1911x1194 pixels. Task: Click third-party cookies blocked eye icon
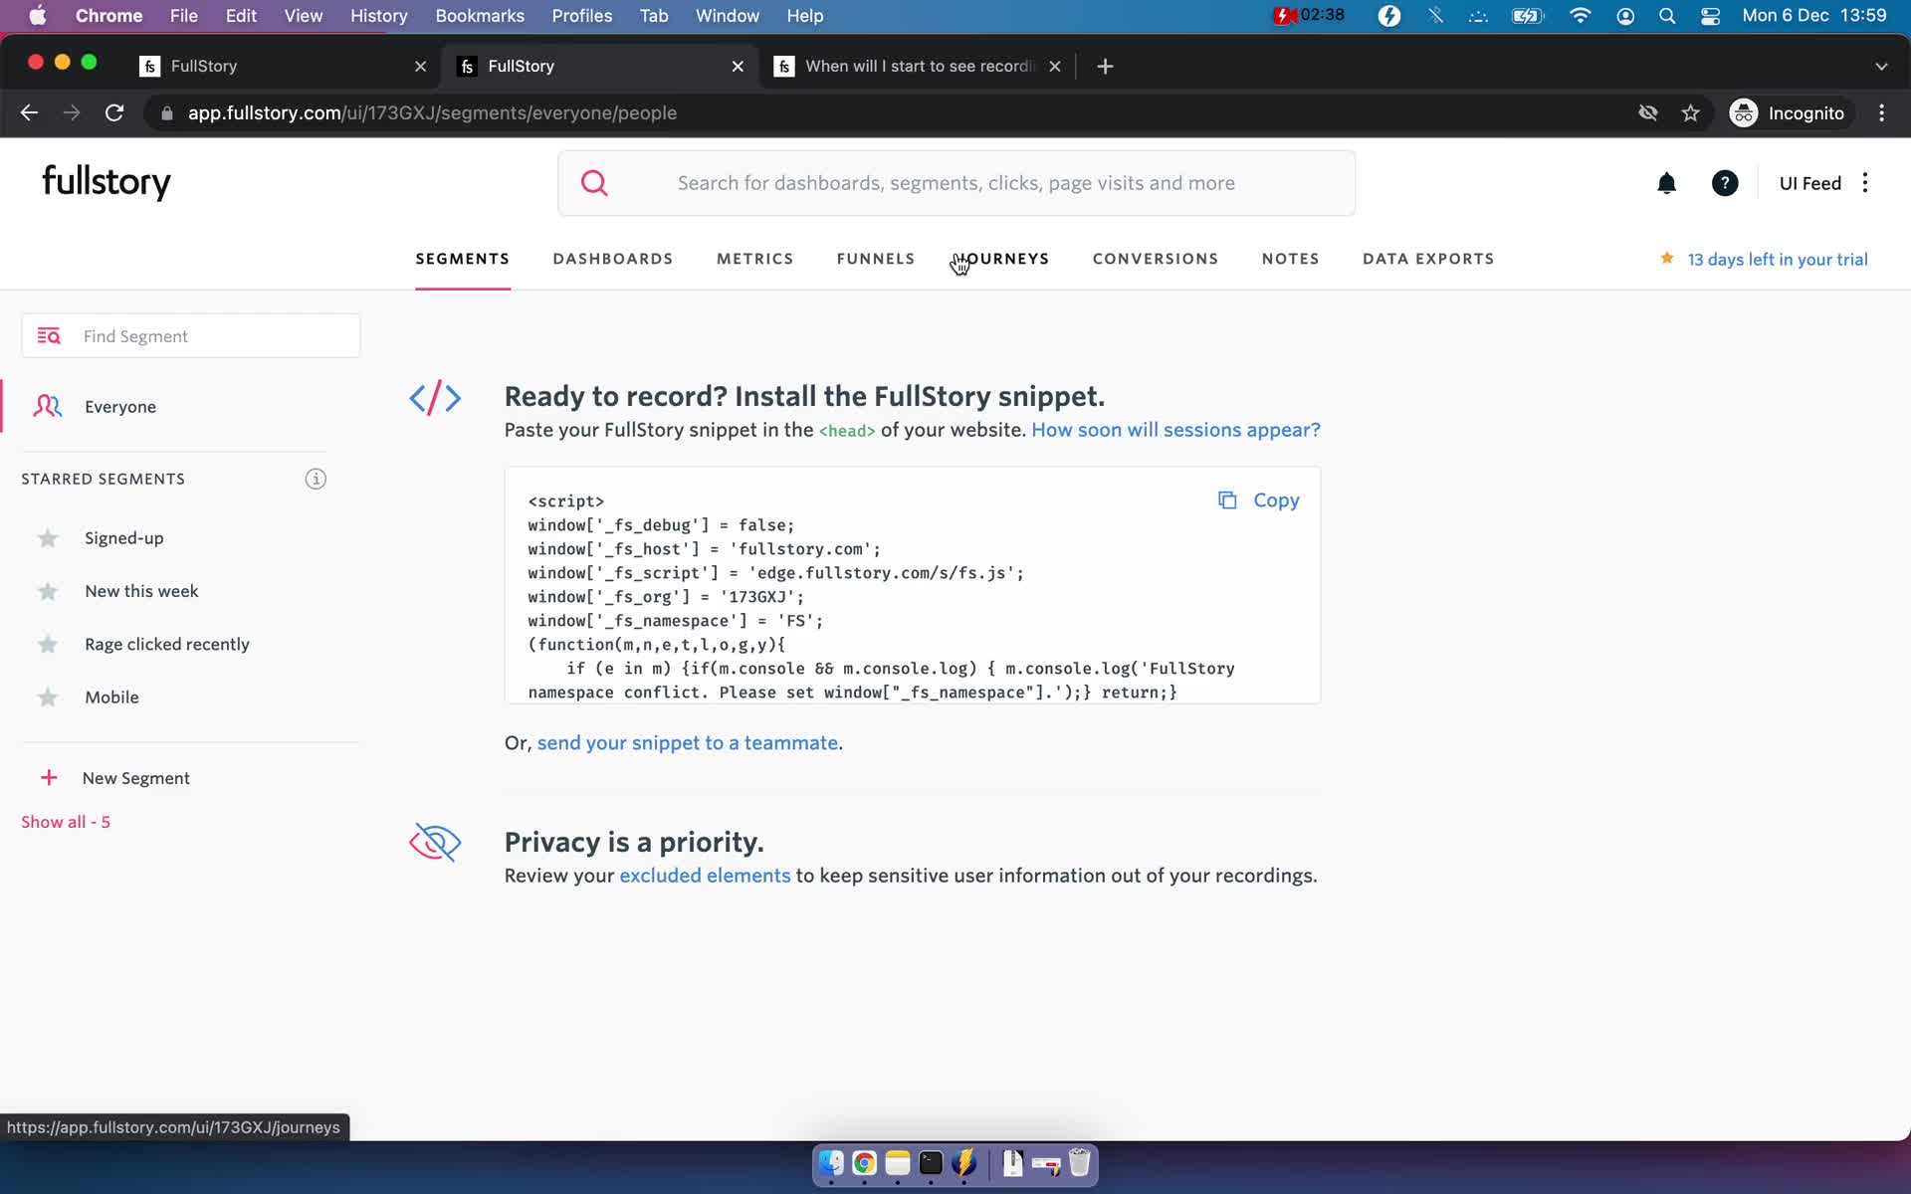(1648, 112)
